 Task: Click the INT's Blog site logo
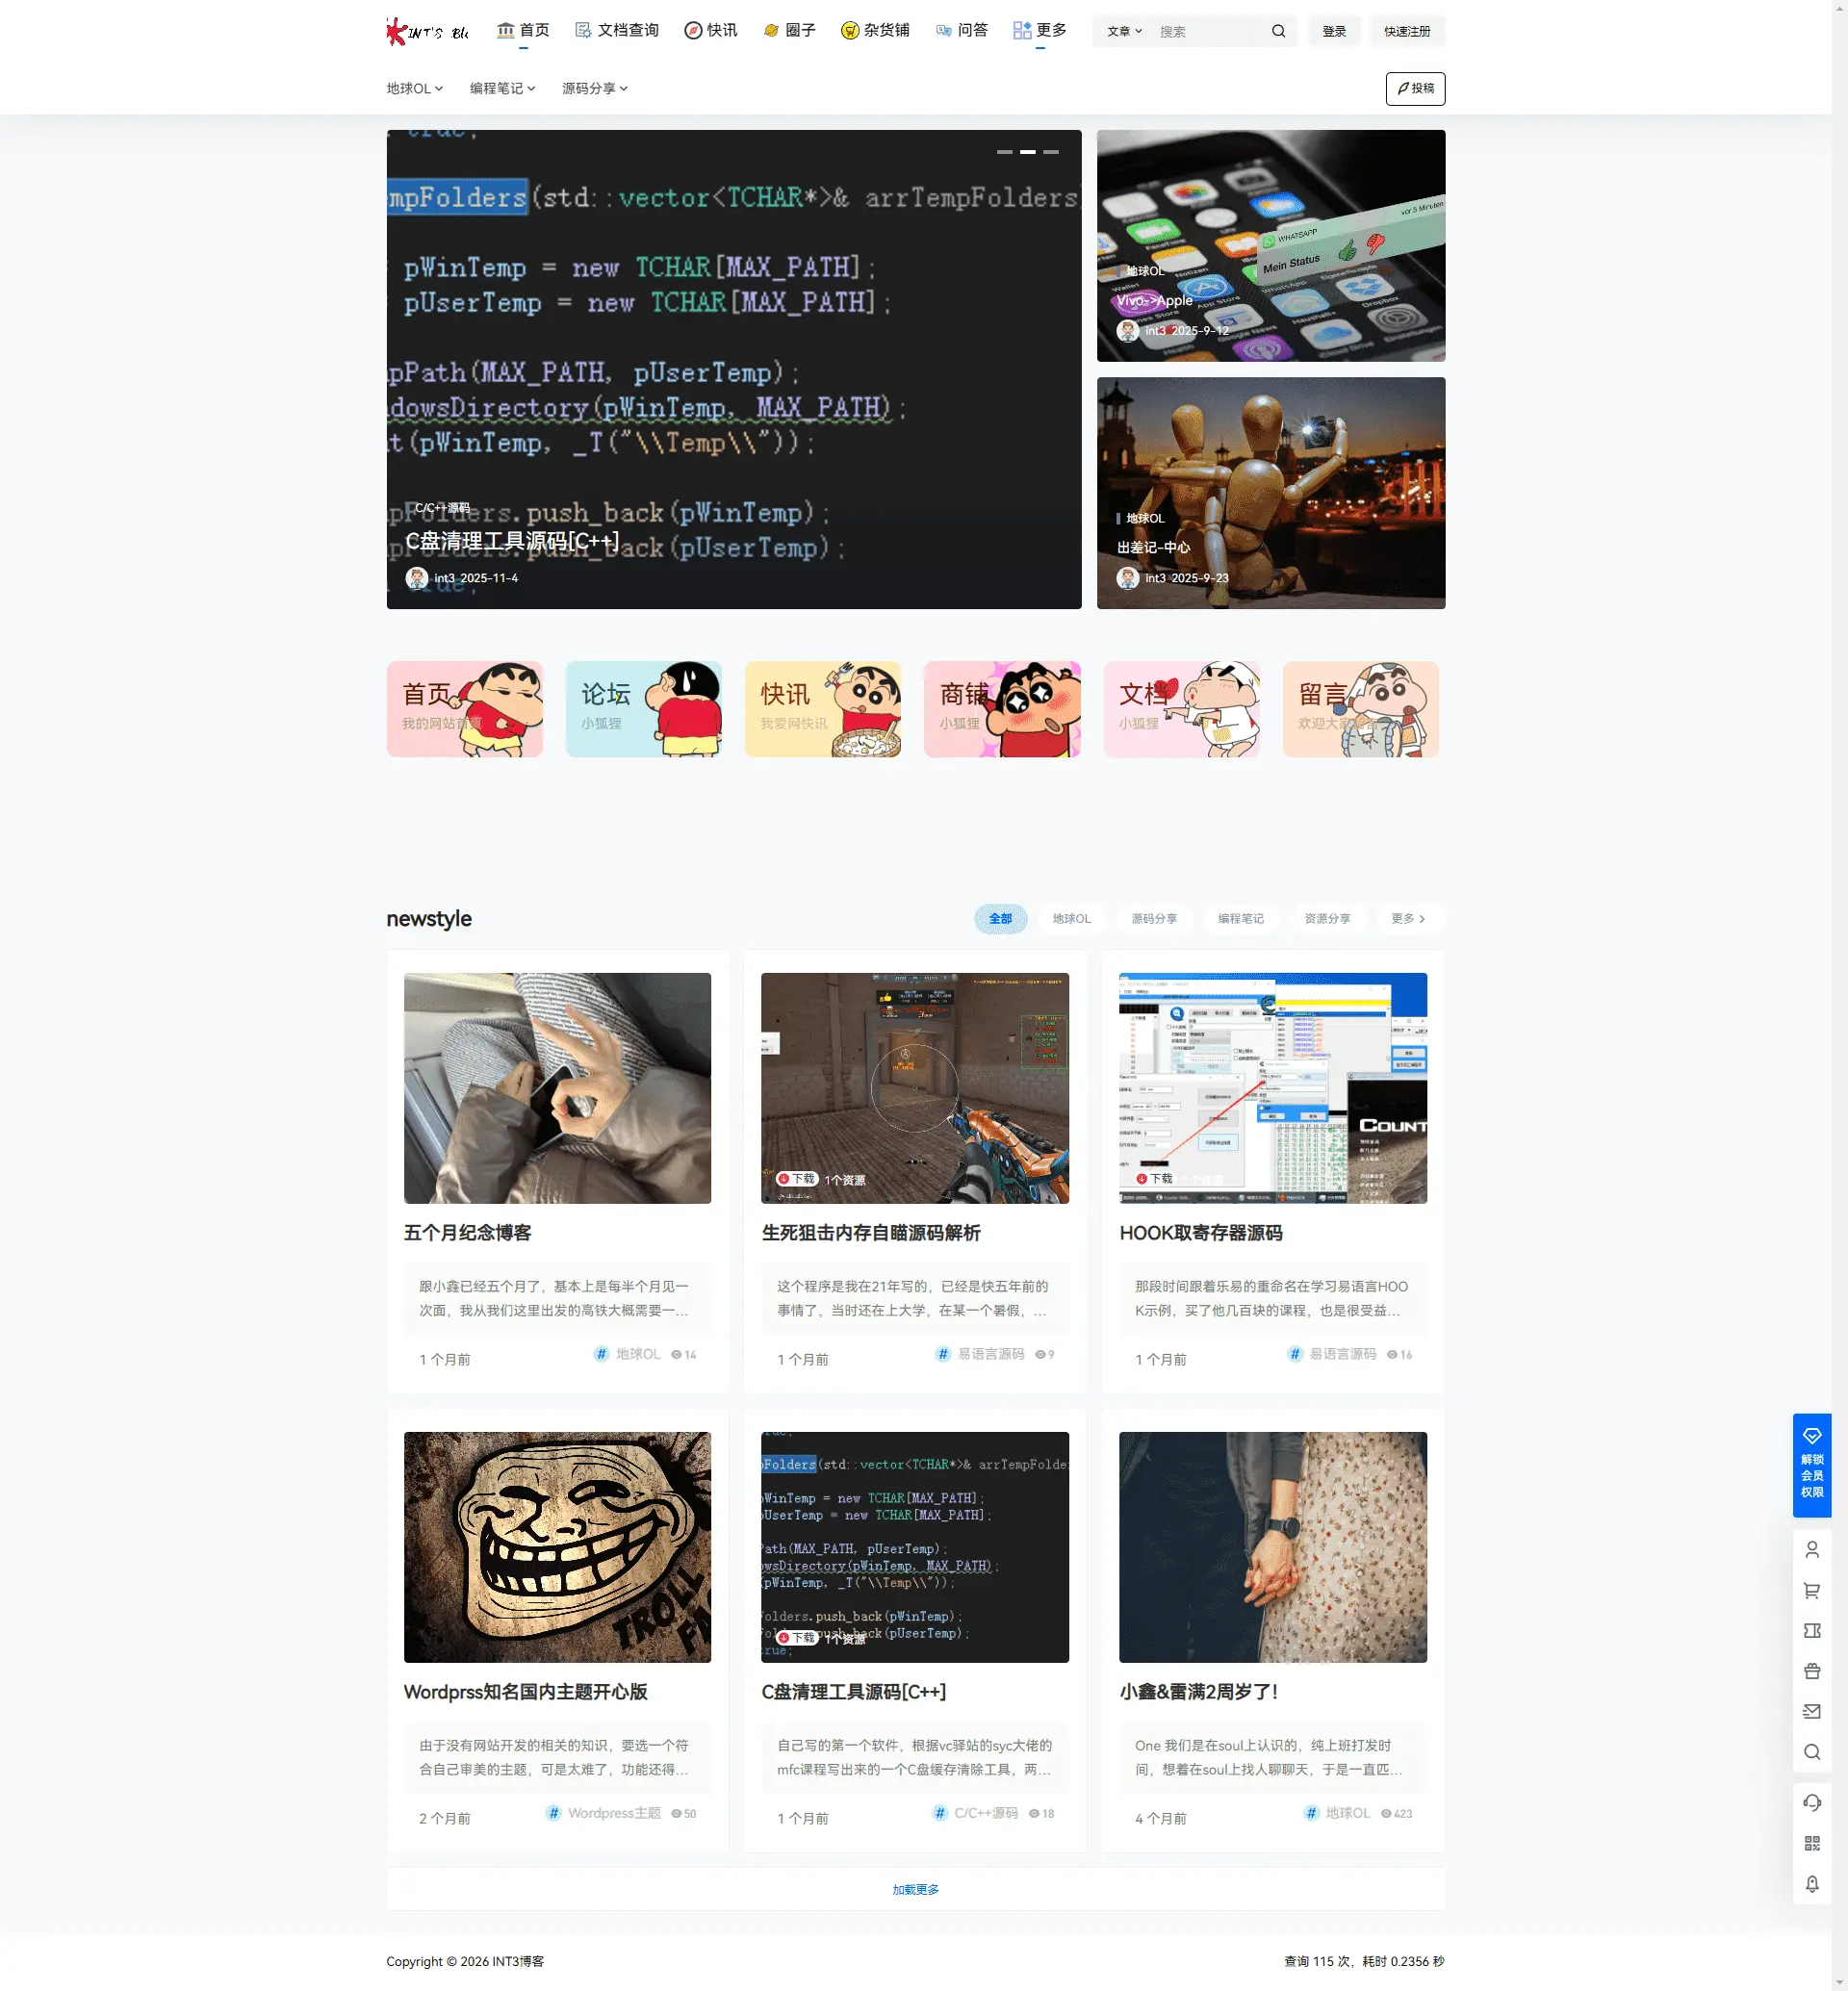[428, 31]
